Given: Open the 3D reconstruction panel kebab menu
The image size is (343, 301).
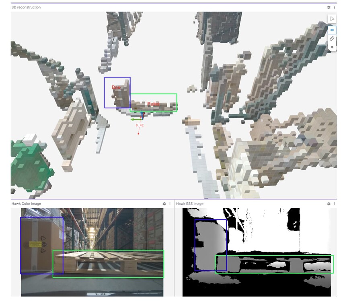Looking at the screenshot, I should pyautogui.click(x=335, y=7).
